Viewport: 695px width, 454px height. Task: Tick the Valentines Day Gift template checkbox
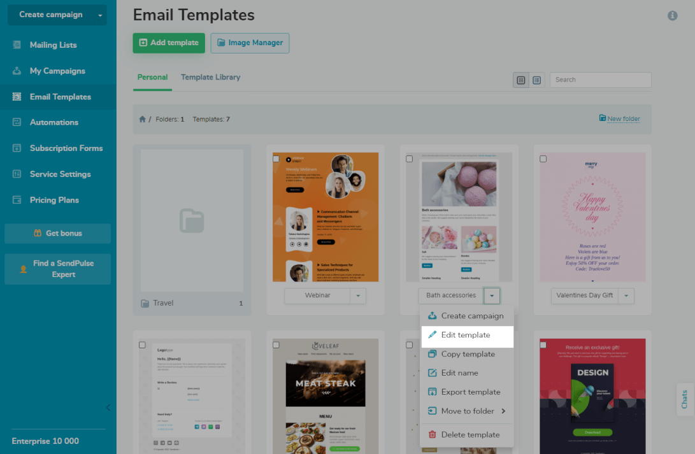[x=543, y=159]
